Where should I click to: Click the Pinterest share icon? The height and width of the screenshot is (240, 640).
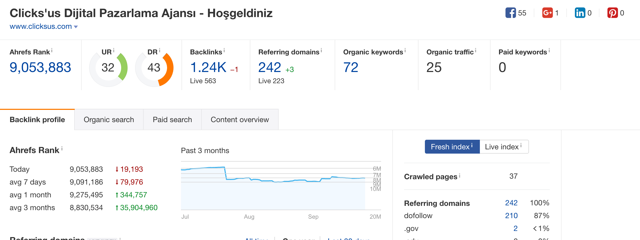tap(612, 13)
